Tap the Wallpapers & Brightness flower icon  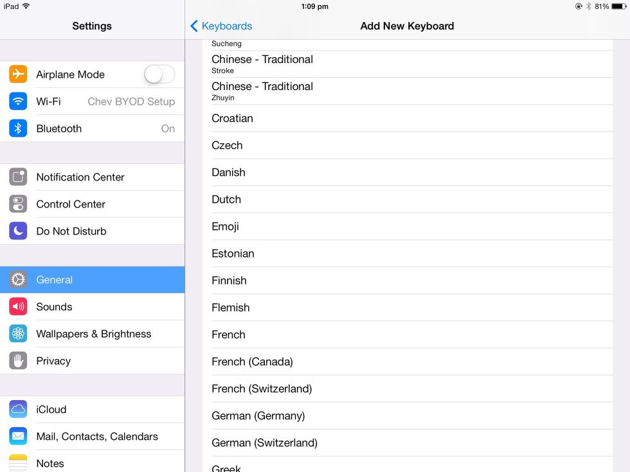(x=18, y=334)
